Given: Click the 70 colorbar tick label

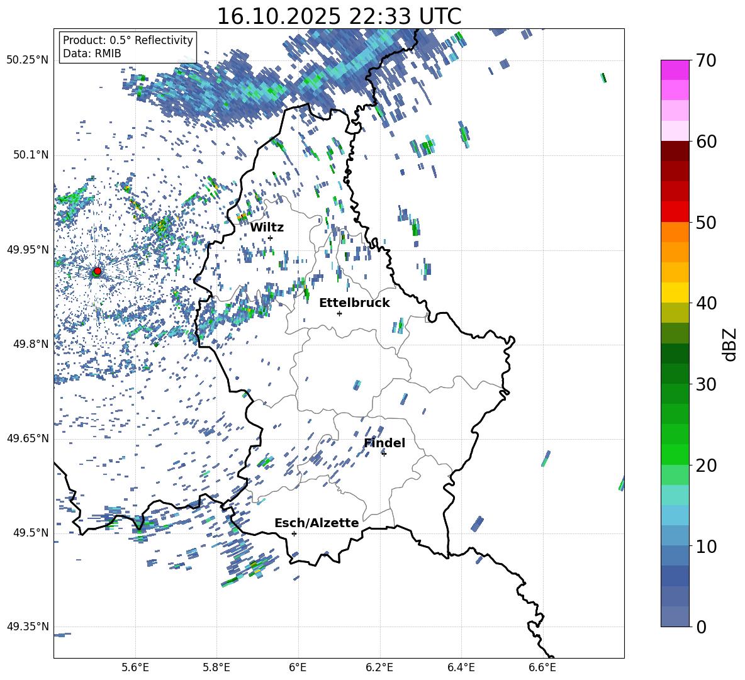Looking at the screenshot, I should point(706,60).
